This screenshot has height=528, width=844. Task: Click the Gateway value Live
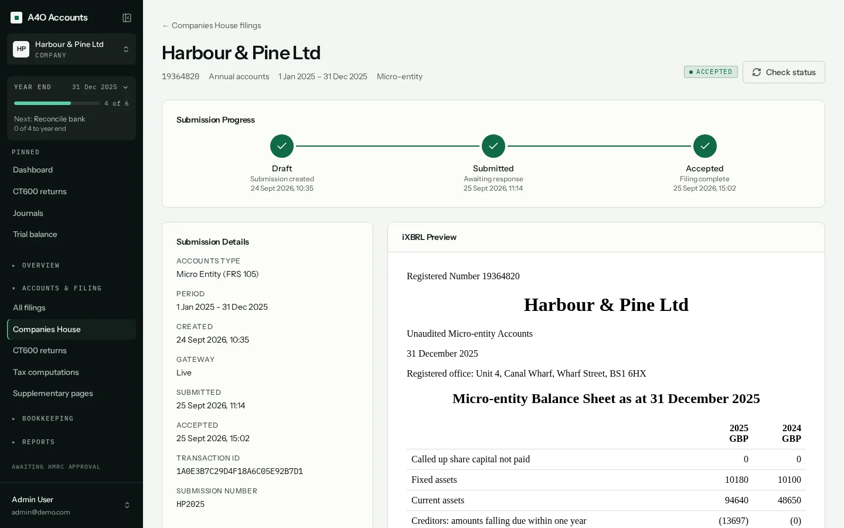click(x=184, y=373)
